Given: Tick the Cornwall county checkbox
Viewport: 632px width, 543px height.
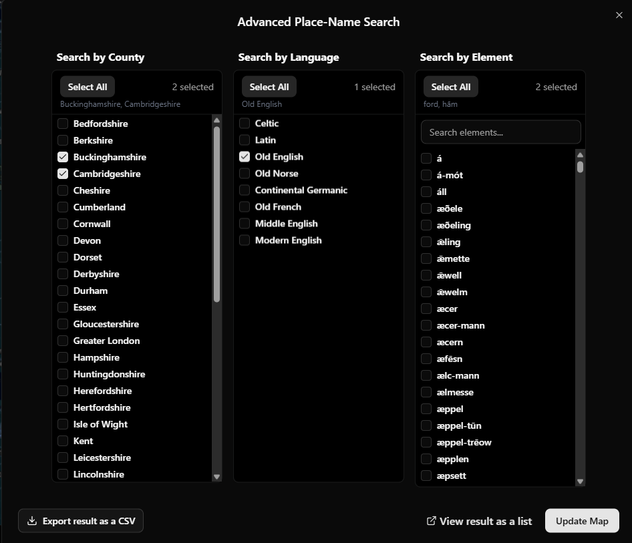Looking at the screenshot, I should [x=63, y=224].
